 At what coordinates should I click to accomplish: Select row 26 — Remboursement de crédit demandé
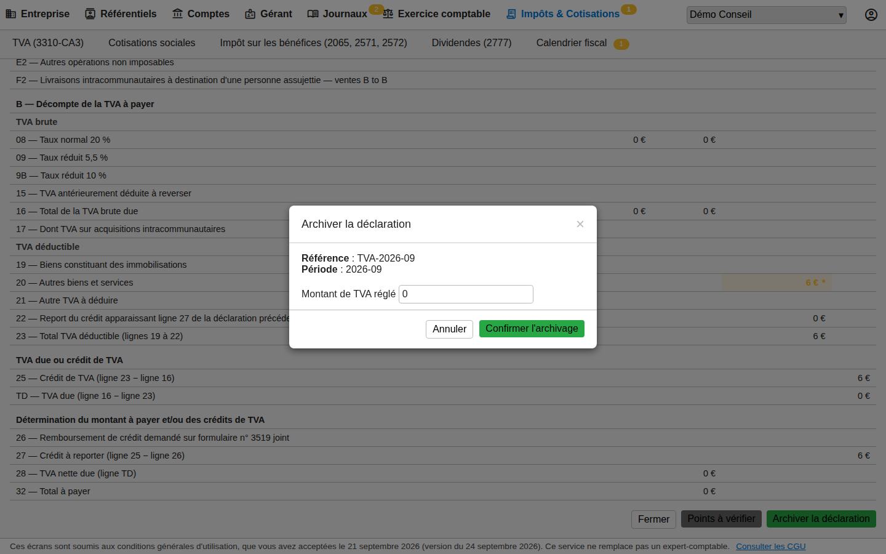click(x=443, y=438)
